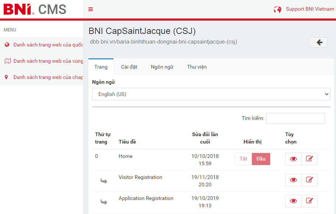Select the Ngôn ngữ tab

tap(162, 67)
